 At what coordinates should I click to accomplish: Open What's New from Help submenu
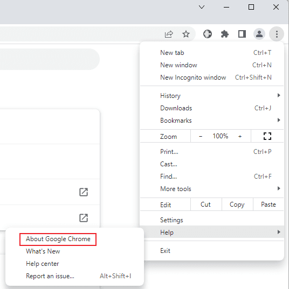pyautogui.click(x=74, y=251)
